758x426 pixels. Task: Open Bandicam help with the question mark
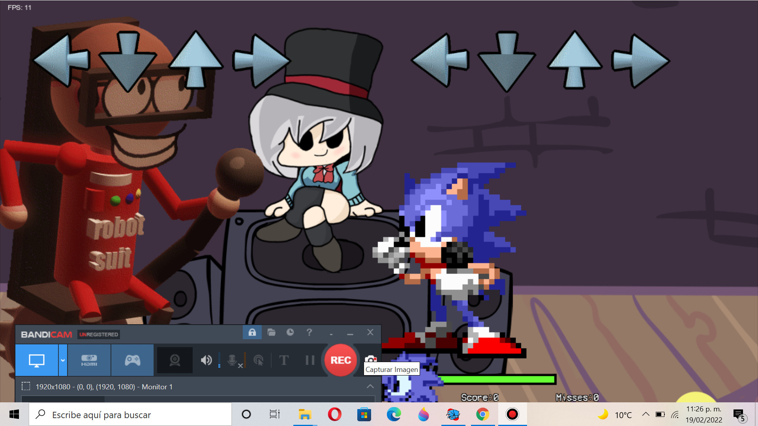(310, 333)
